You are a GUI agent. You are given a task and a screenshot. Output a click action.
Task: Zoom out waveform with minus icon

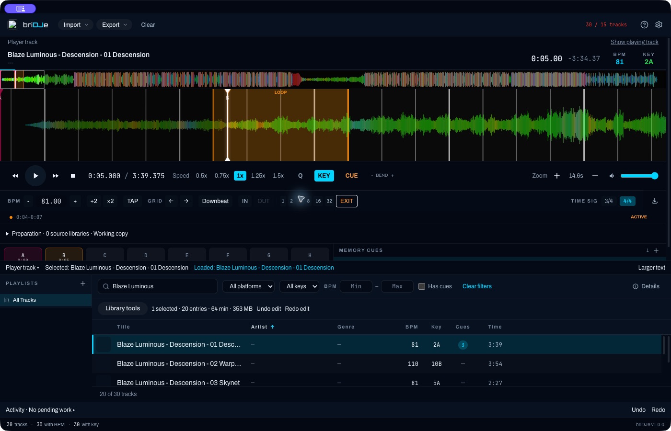click(595, 176)
